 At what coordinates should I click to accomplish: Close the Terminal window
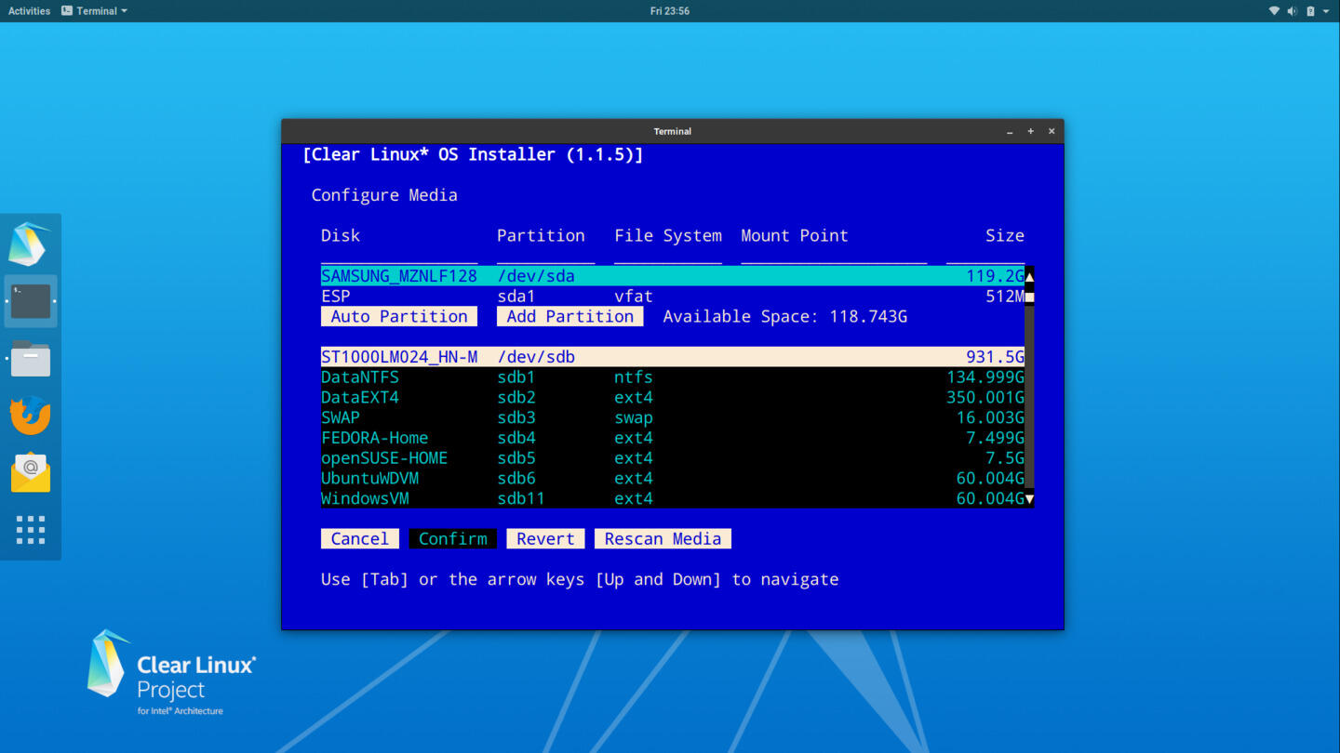coord(1052,132)
